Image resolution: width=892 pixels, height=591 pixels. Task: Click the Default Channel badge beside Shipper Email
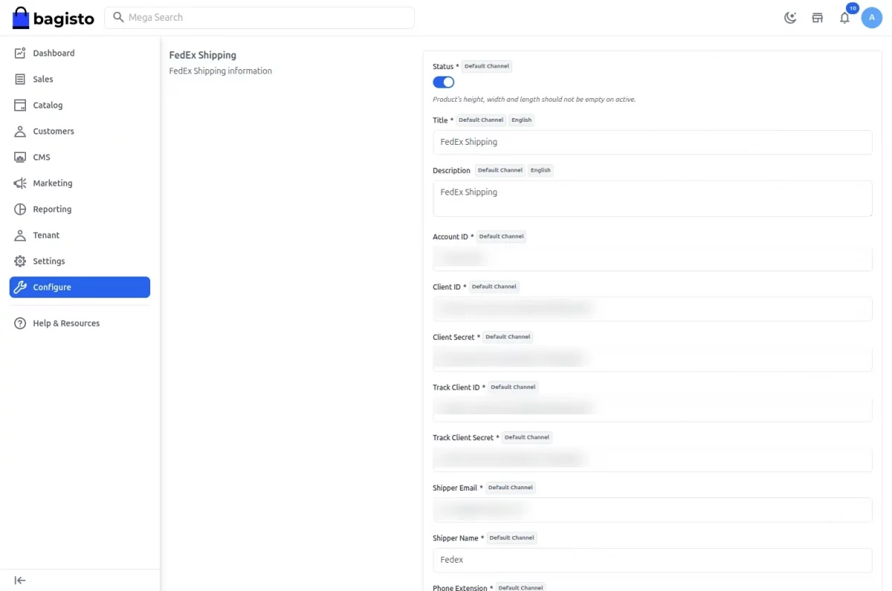tap(511, 487)
